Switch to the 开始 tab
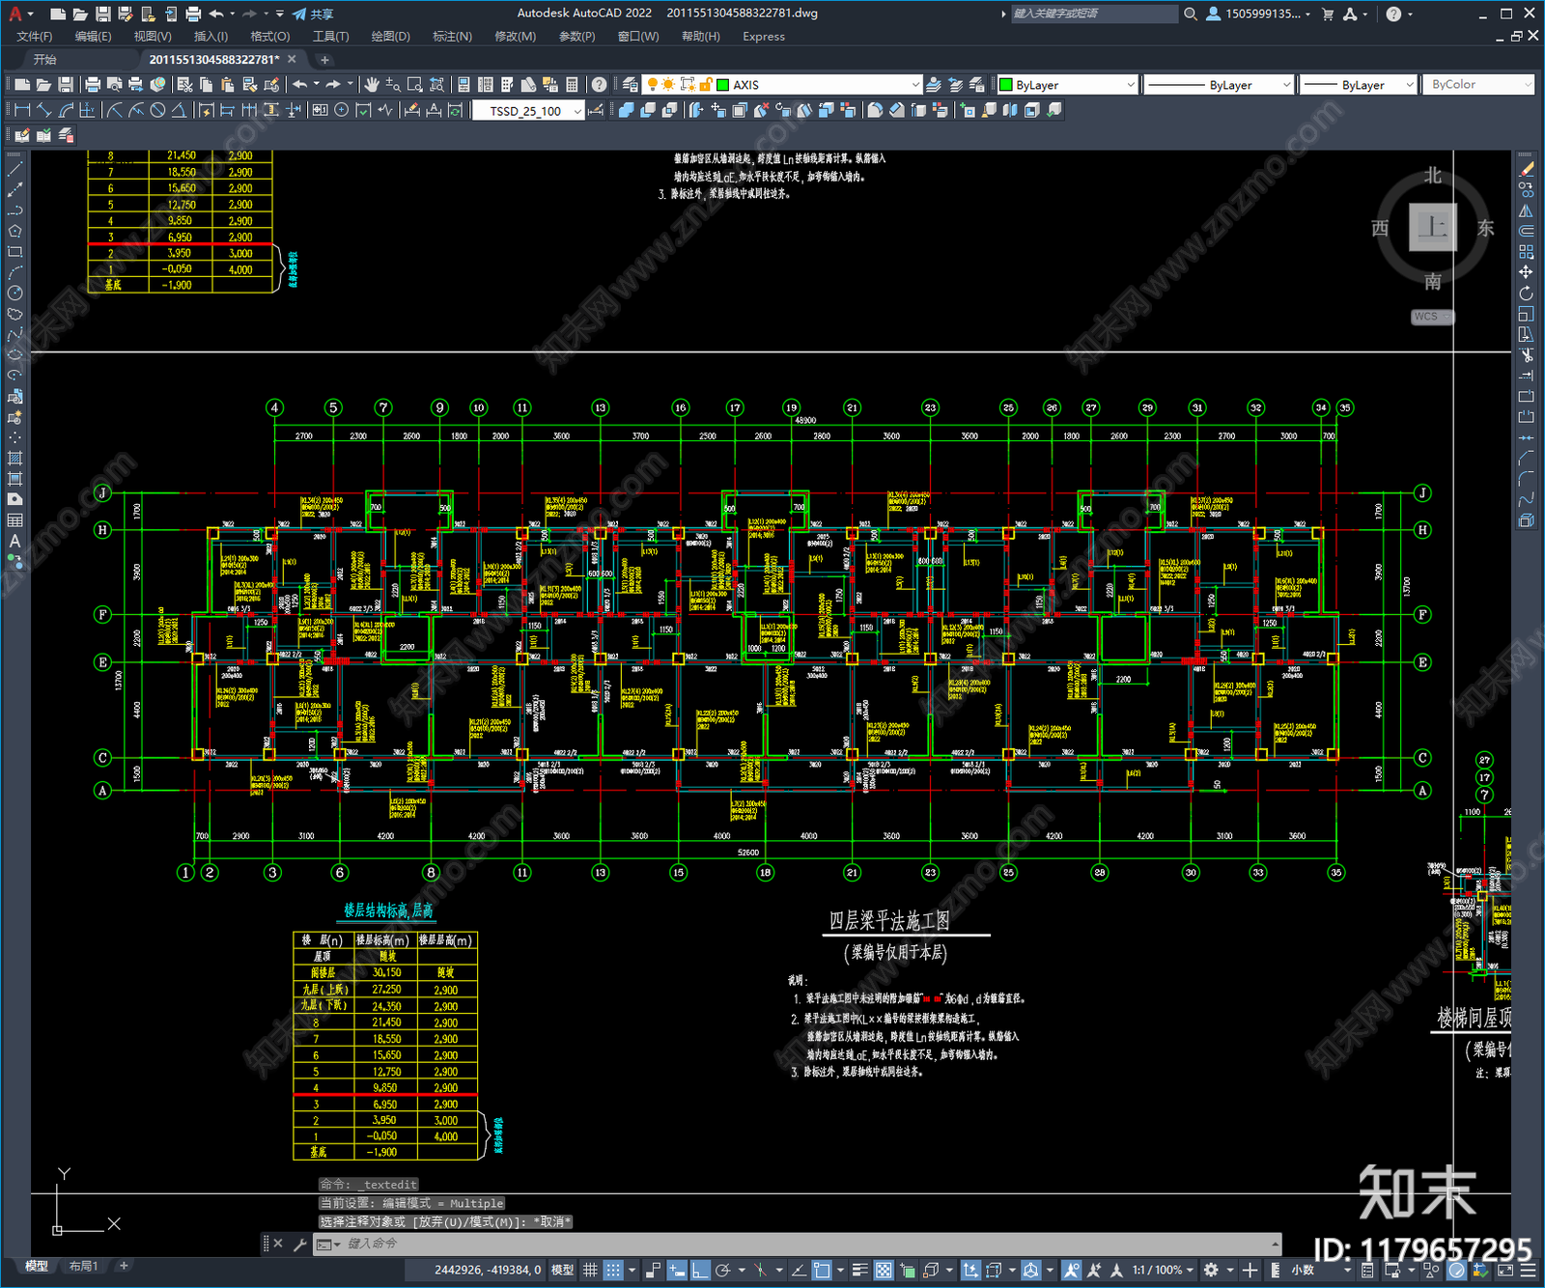Image resolution: width=1545 pixels, height=1288 pixels. (x=45, y=59)
